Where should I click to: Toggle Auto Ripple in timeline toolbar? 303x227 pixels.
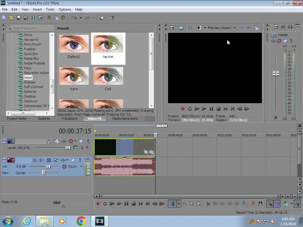coord(285,204)
